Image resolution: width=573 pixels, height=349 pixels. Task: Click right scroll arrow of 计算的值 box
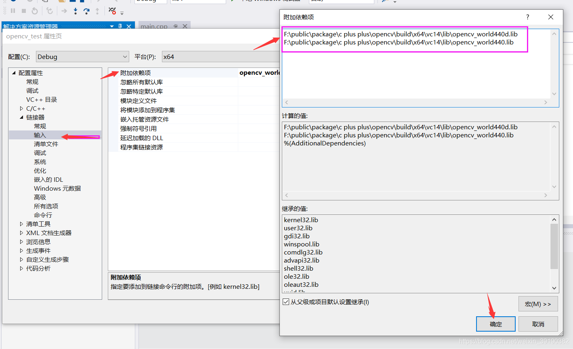pyautogui.click(x=546, y=195)
